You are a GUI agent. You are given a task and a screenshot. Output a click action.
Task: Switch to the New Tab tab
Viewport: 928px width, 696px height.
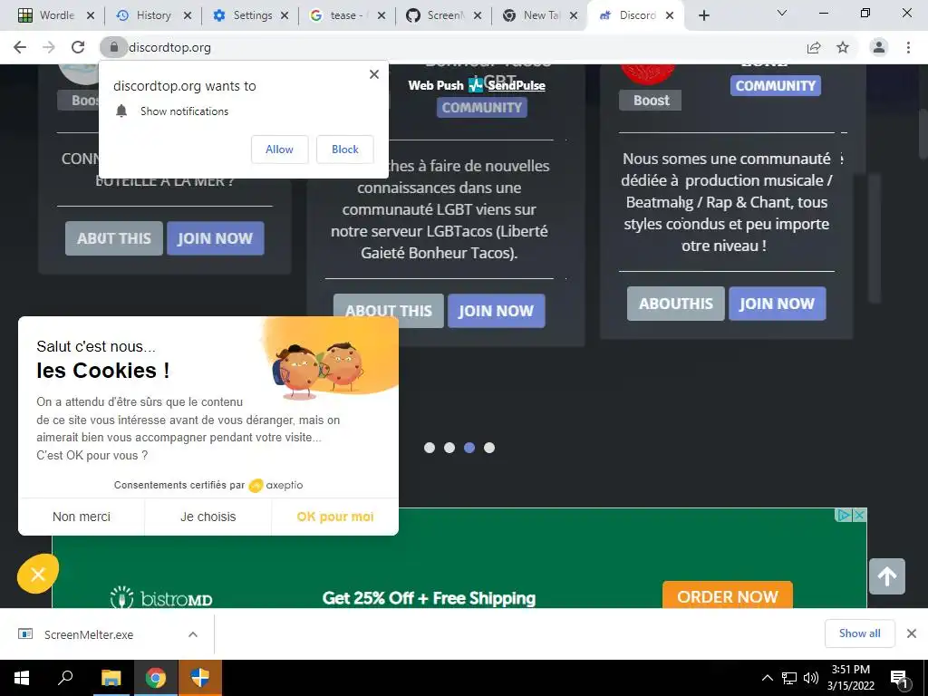pos(534,15)
